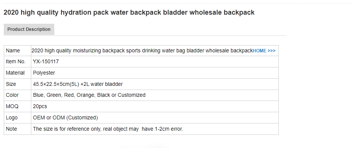Click the color options list text

click(89, 95)
